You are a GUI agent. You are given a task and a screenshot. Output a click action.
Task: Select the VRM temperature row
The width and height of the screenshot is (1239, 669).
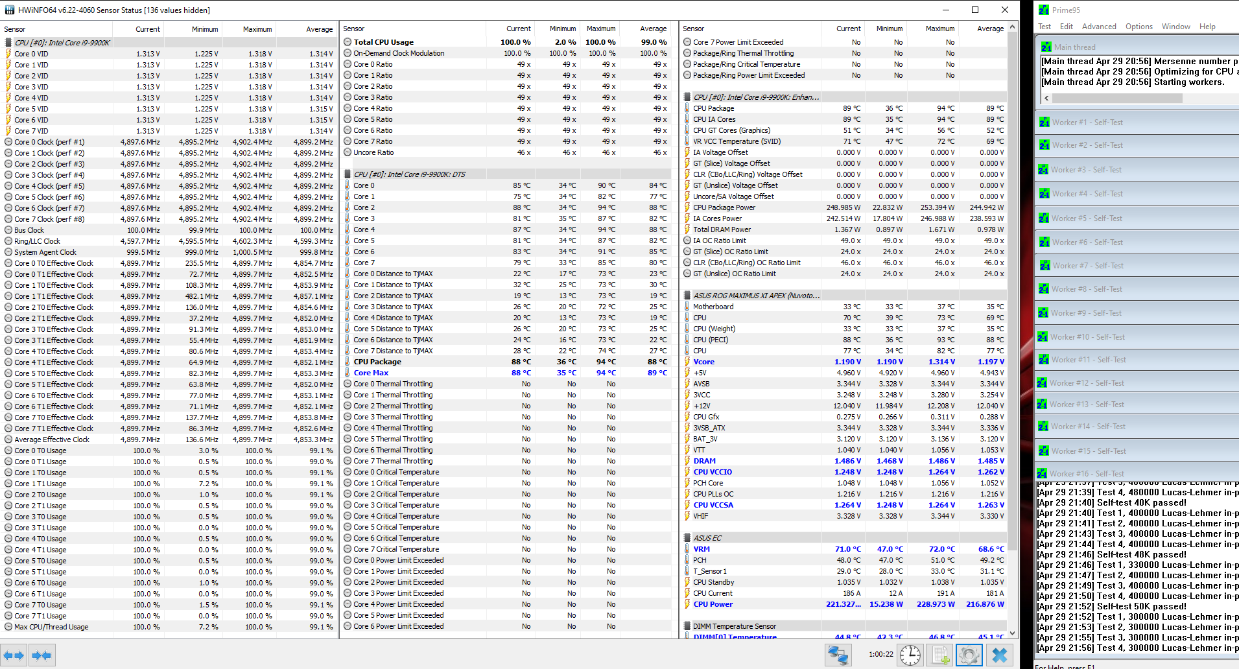[x=845, y=549]
